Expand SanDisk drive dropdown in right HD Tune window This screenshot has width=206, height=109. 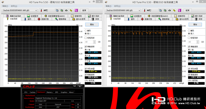coord(139,11)
